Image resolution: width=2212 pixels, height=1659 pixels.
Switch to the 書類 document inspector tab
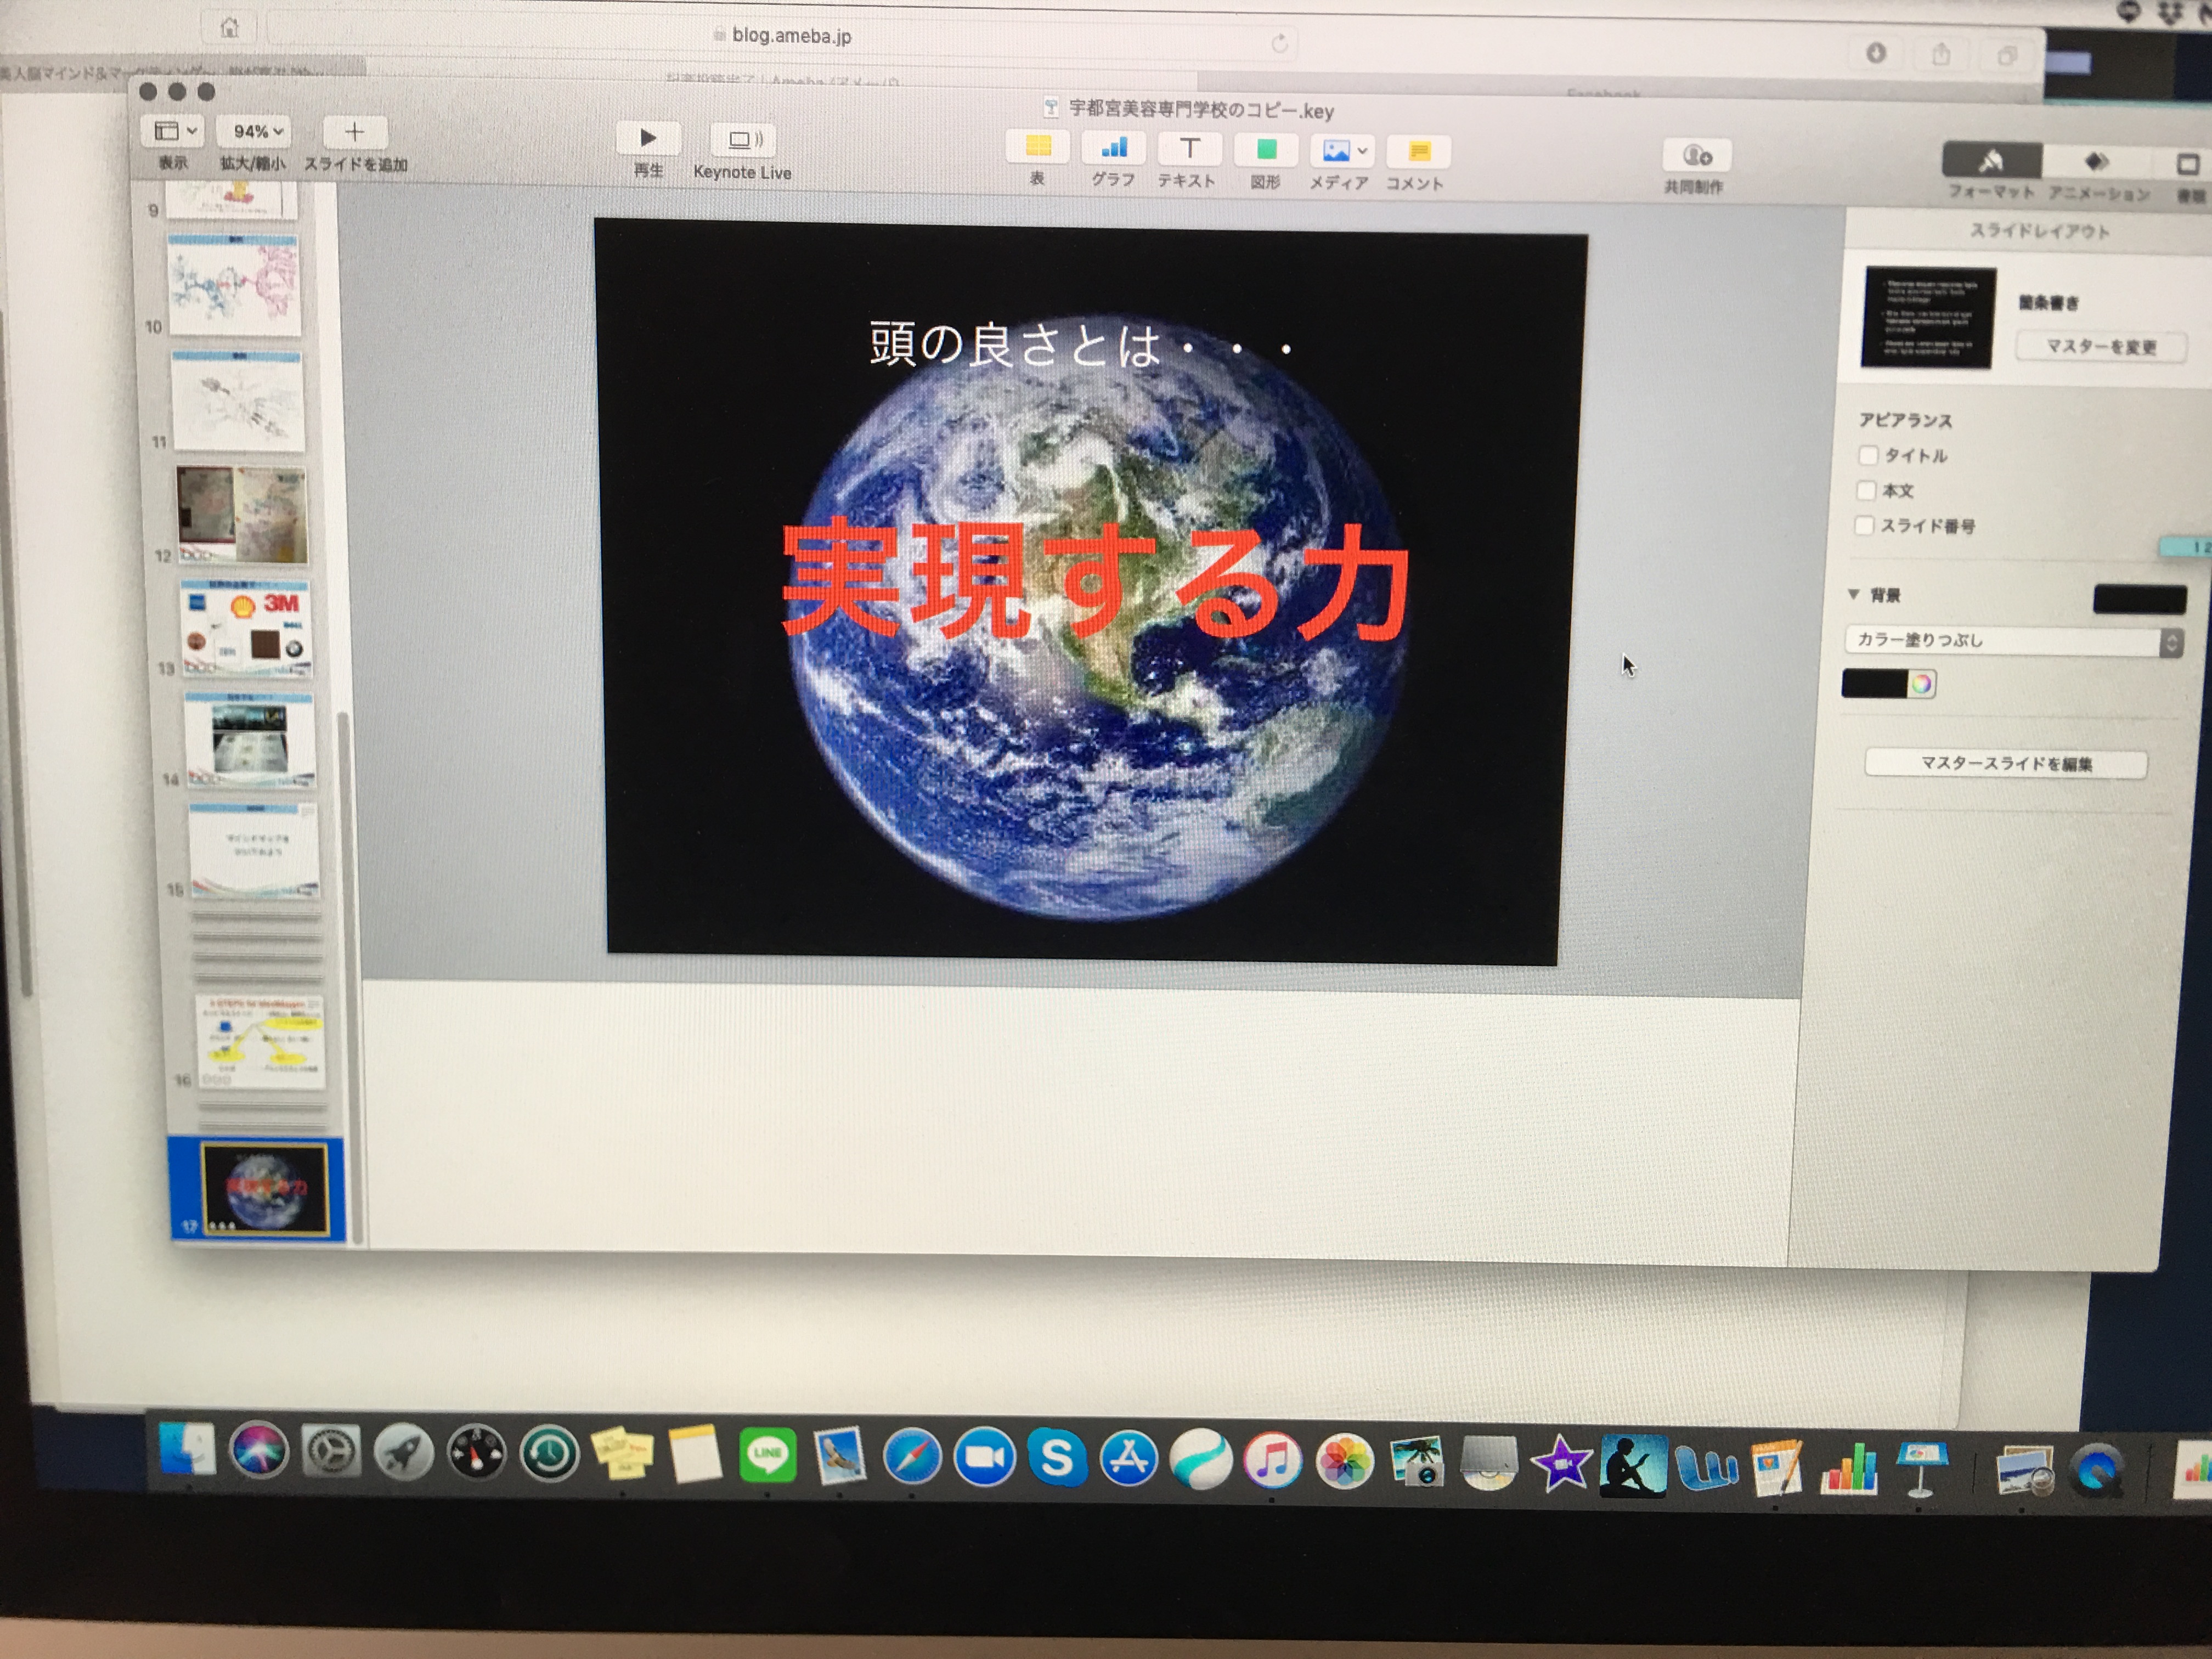[2186, 164]
